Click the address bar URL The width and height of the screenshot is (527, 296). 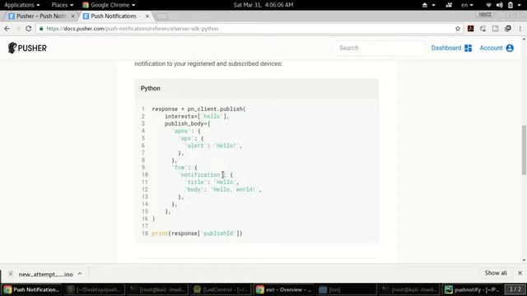133,29
